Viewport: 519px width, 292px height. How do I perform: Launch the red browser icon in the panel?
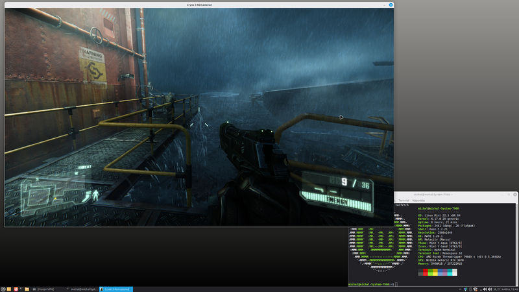point(16,289)
